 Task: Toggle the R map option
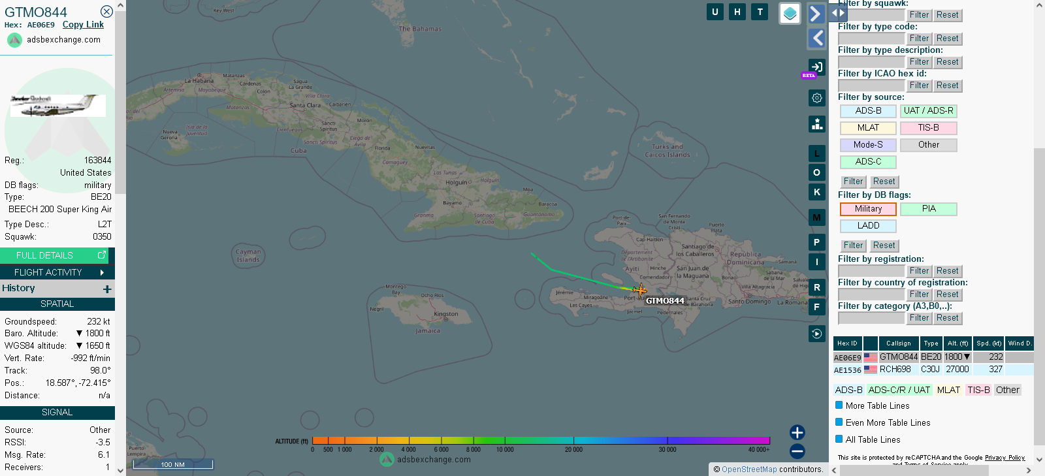click(816, 287)
